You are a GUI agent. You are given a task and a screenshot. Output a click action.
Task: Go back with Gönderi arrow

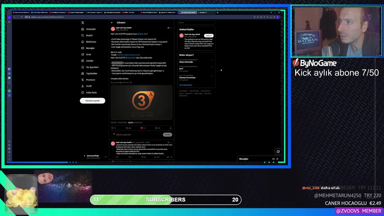[112, 22]
